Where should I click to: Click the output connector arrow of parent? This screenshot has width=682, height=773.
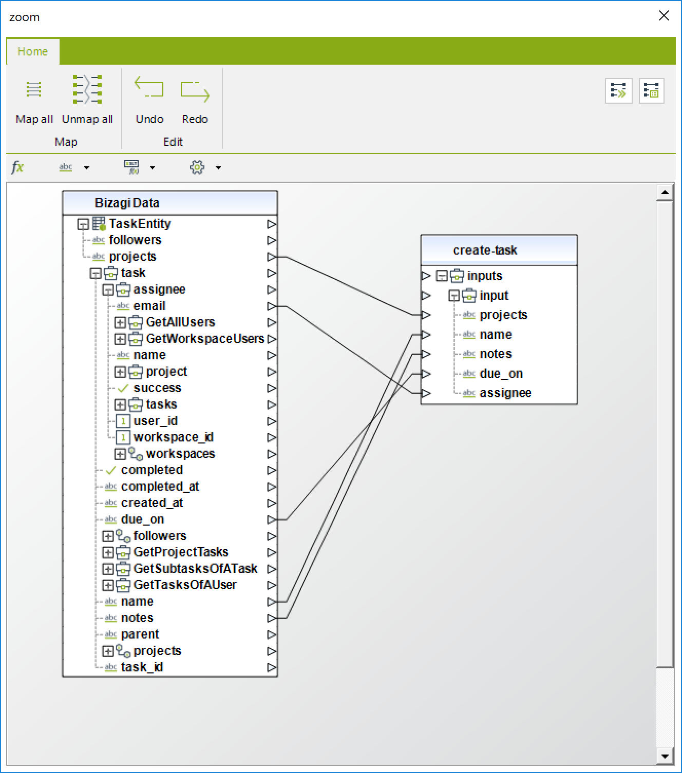(272, 635)
